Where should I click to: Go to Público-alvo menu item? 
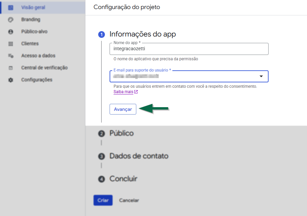[x=34, y=31]
